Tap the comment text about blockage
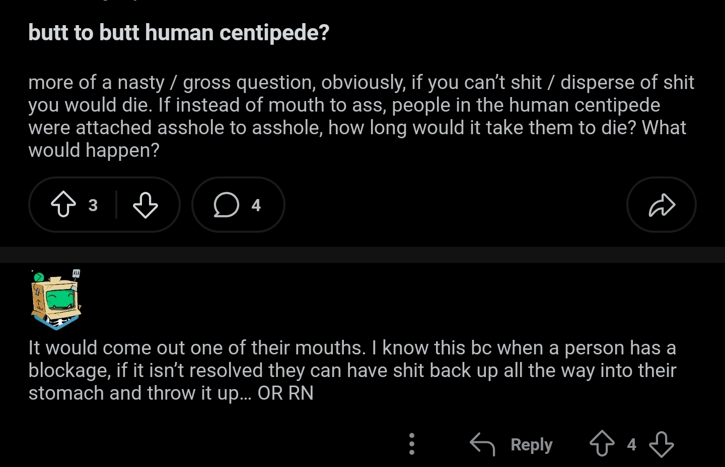The image size is (725, 467). pos(351,370)
